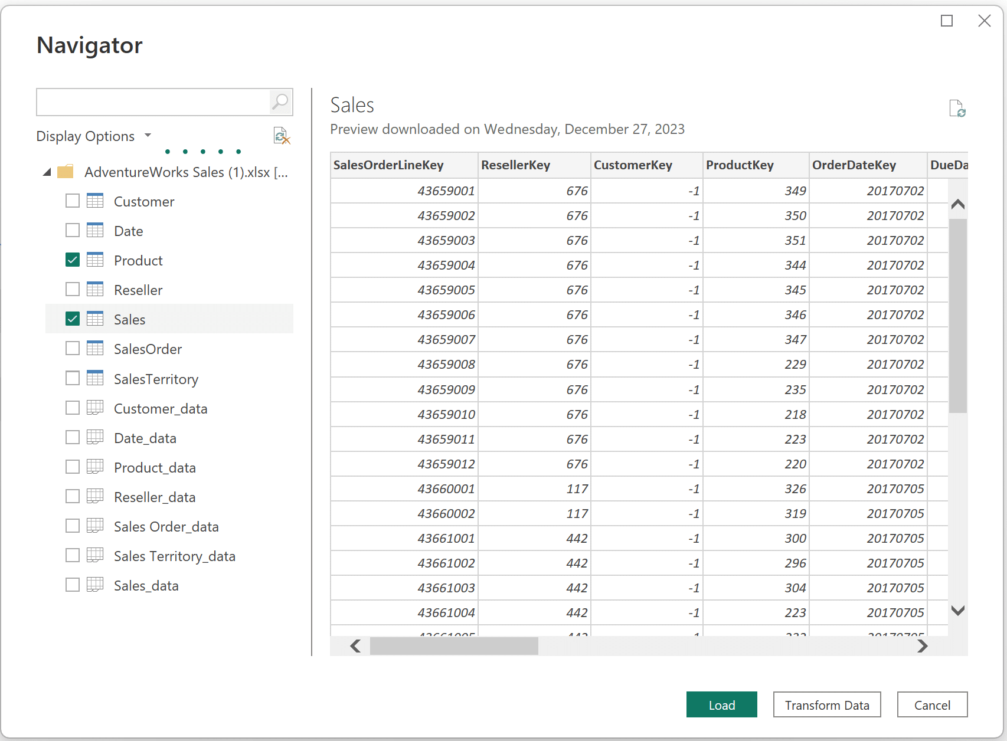Click the OrderDateKey column header
The image size is (1007, 741).
pyautogui.click(x=868, y=165)
